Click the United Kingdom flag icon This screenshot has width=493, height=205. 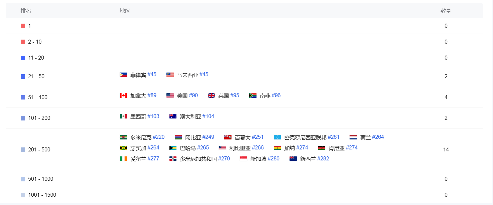pyautogui.click(x=211, y=96)
